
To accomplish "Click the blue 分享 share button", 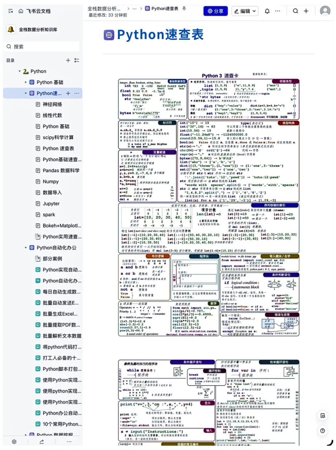I will click(216, 11).
